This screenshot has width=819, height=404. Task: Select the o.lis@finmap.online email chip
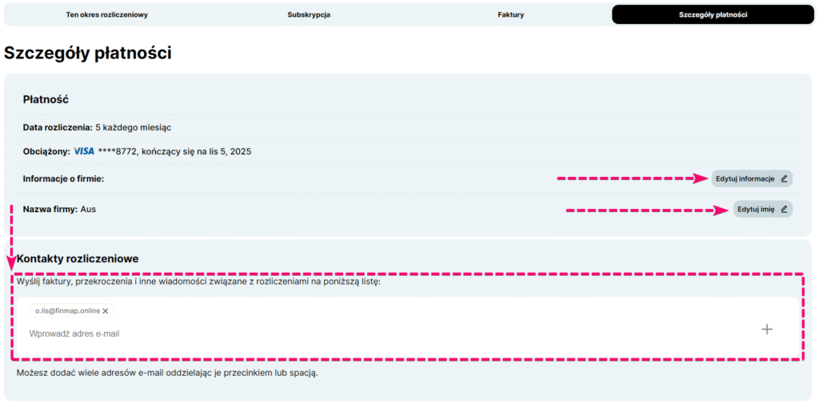tap(67, 310)
